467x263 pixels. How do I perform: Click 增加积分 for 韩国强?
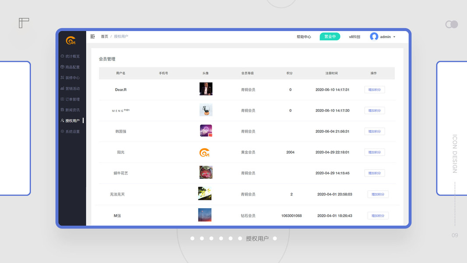(374, 131)
